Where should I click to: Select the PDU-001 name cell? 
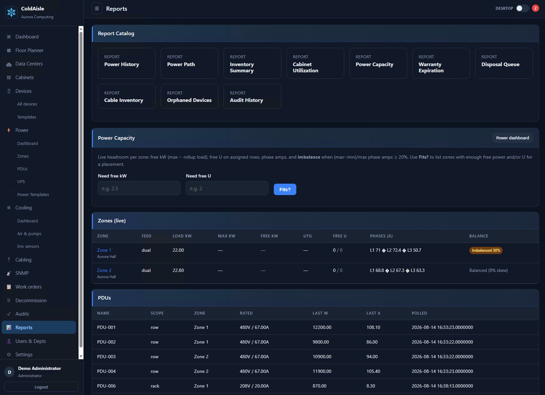(x=106, y=327)
